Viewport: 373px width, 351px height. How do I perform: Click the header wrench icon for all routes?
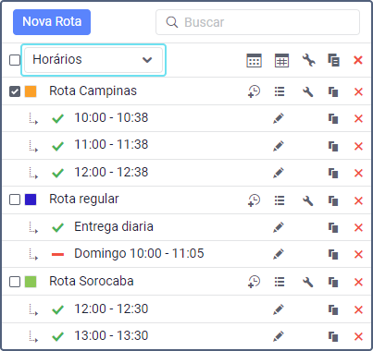[x=308, y=60]
